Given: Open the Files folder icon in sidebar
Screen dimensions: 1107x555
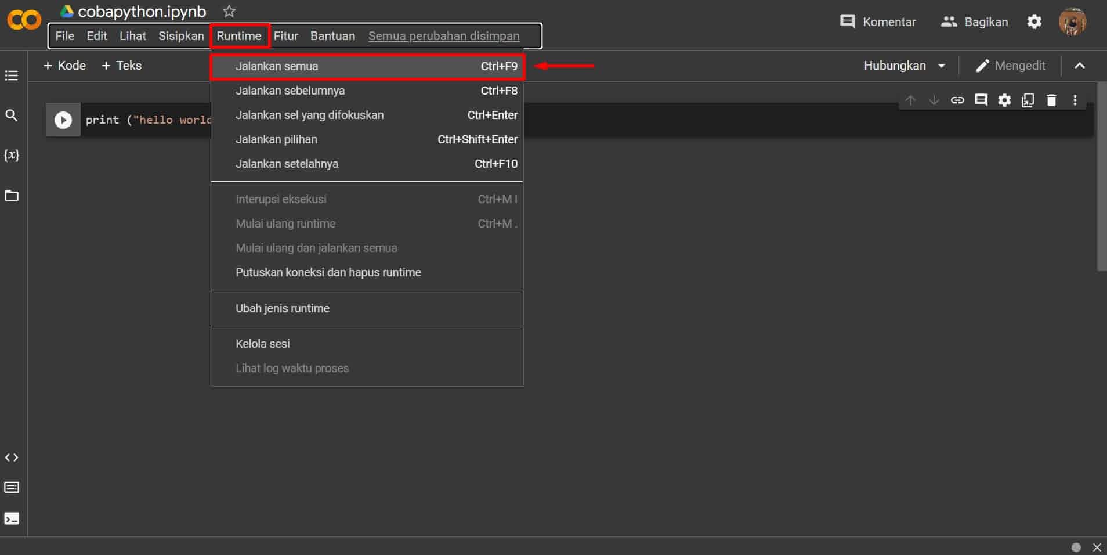Looking at the screenshot, I should click(x=12, y=196).
